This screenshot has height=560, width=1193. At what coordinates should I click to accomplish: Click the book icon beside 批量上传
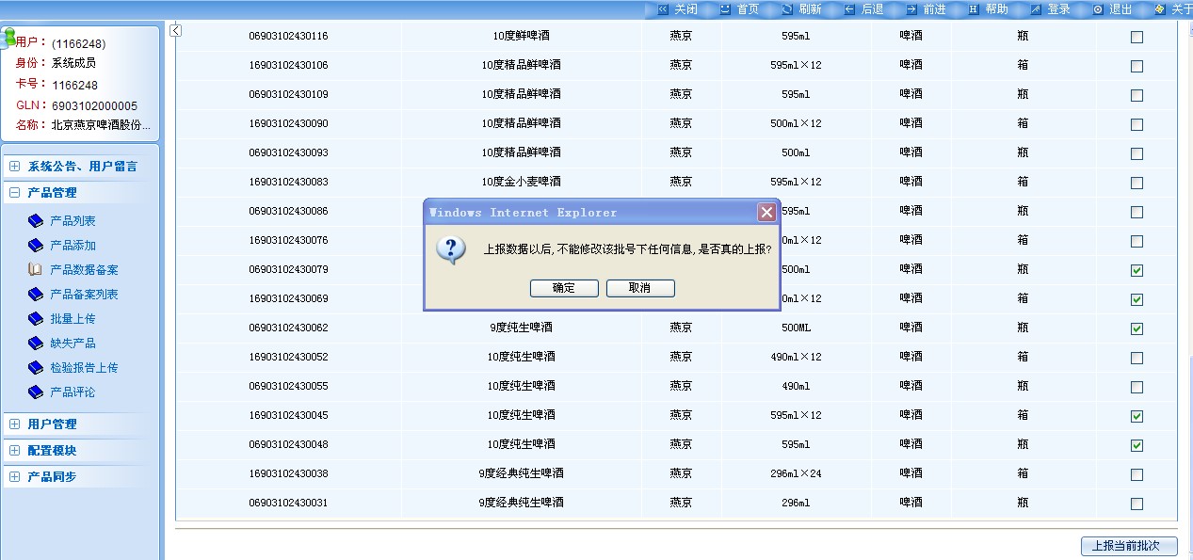[x=36, y=319]
